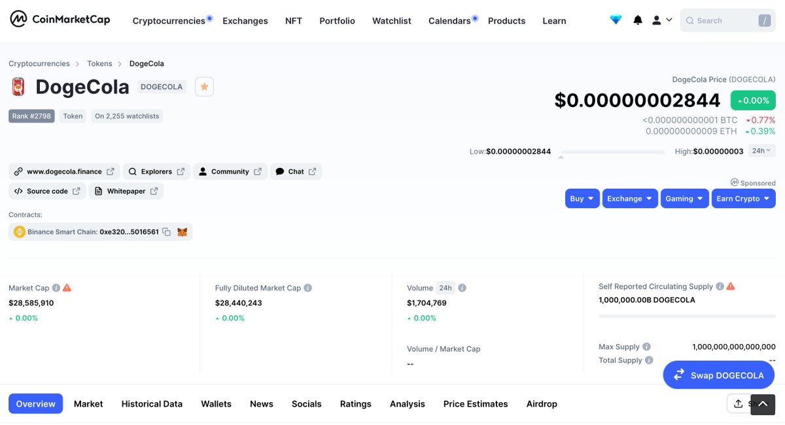The height and width of the screenshot is (425, 785).
Task: Open the CoinMarketCap home logo
Action: point(60,20)
